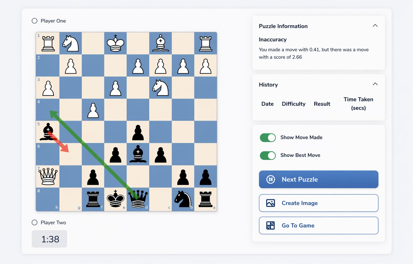The height and width of the screenshot is (264, 413).
Task: Select the black pawn on d5
Action: tap(138, 132)
